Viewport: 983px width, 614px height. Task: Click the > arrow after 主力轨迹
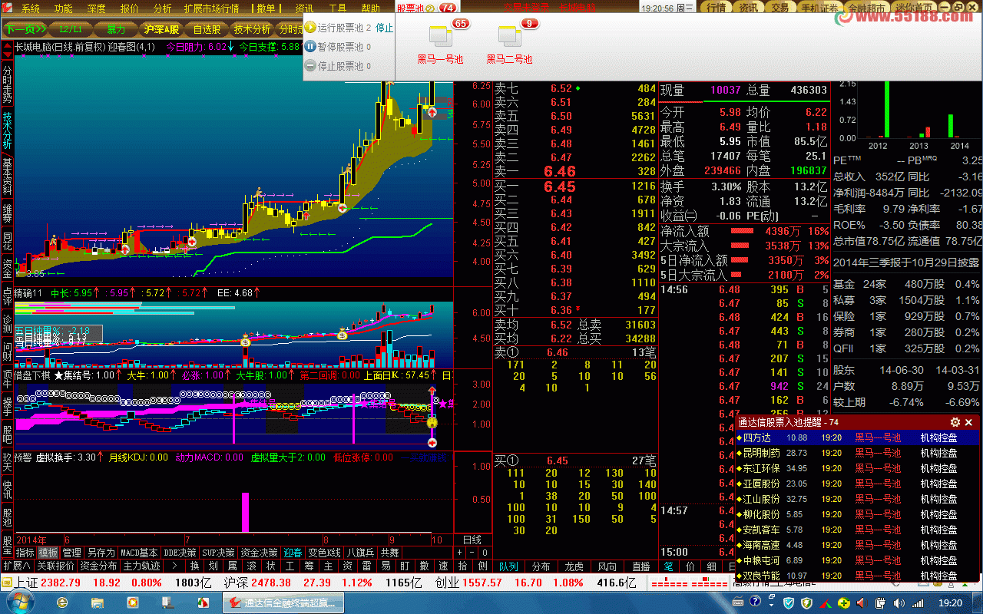(174, 566)
